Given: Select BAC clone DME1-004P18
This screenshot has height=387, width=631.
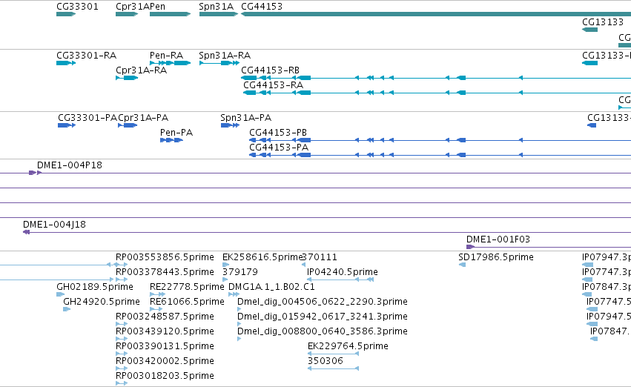Looking at the screenshot, I should click(x=316, y=173).
